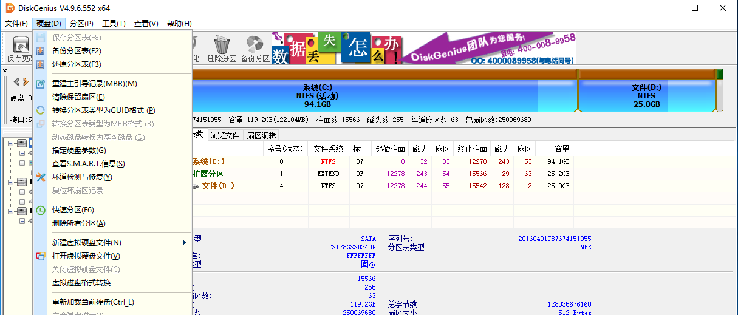Open the 分区(P) menu
The height and width of the screenshot is (315, 738).
click(81, 24)
